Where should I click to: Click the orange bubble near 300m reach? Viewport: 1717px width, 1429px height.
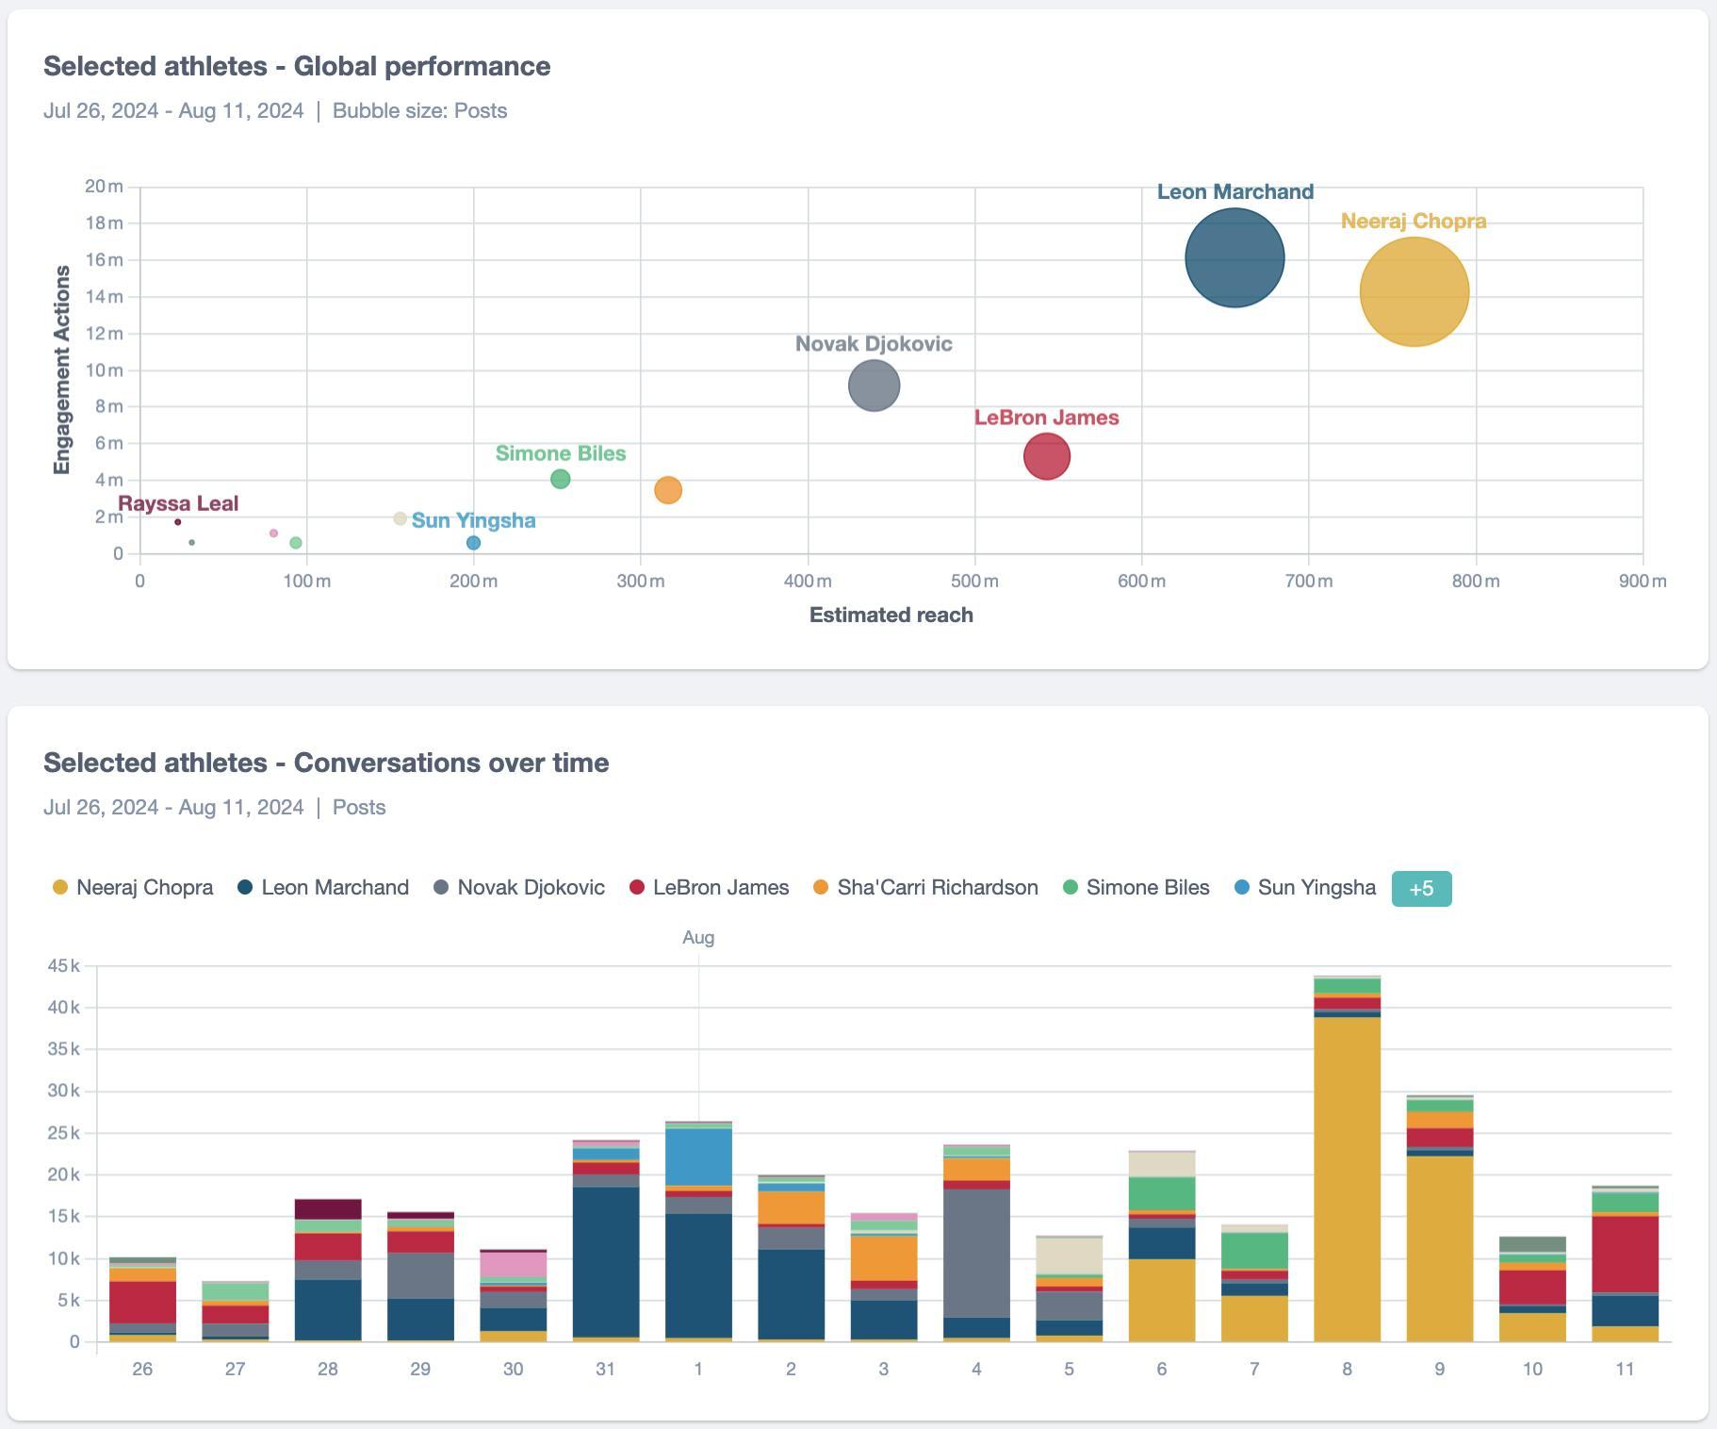click(668, 490)
